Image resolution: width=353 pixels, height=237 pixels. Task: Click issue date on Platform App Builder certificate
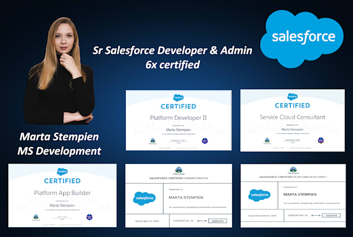(62, 217)
